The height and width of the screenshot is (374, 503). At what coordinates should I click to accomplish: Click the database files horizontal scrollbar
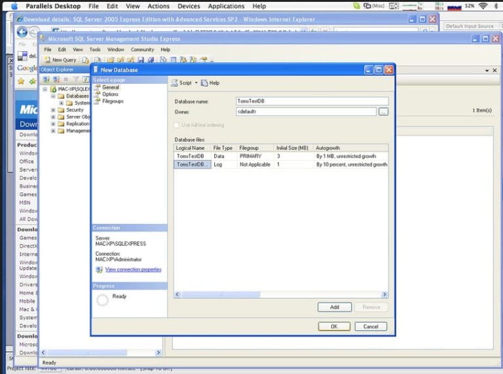coord(262,295)
